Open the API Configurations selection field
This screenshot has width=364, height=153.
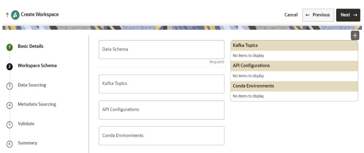pos(162,110)
